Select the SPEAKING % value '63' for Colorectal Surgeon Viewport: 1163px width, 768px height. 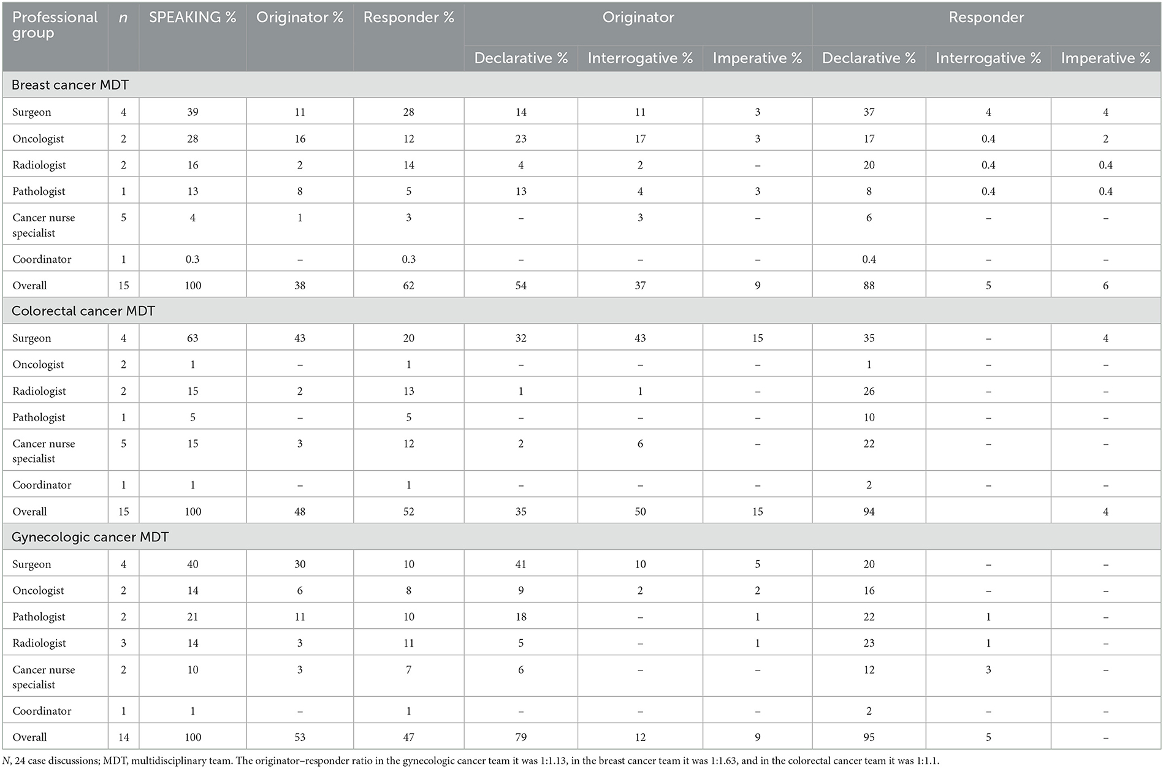click(x=193, y=338)
